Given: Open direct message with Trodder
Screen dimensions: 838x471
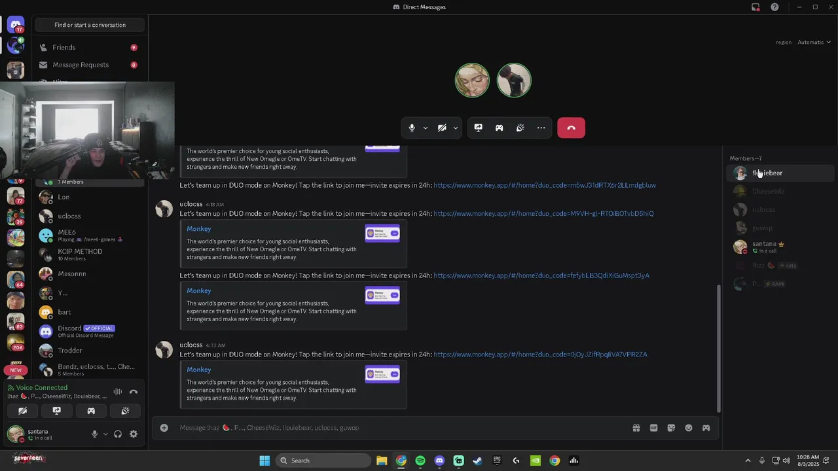Looking at the screenshot, I should 88,351.
